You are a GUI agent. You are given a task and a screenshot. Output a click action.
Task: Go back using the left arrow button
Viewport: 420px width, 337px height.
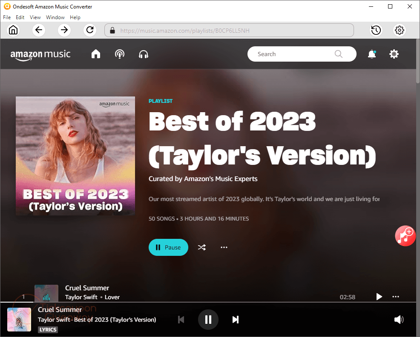coord(39,30)
